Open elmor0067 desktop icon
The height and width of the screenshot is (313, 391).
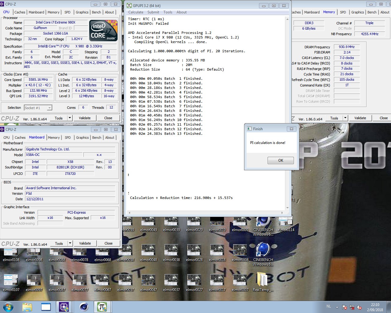(x=103, y=283)
